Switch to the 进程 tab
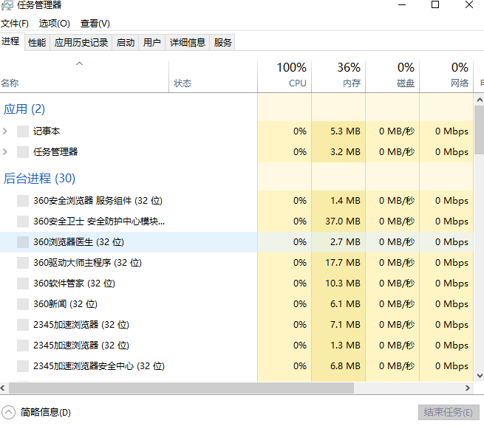The image size is (484, 426). (x=10, y=41)
